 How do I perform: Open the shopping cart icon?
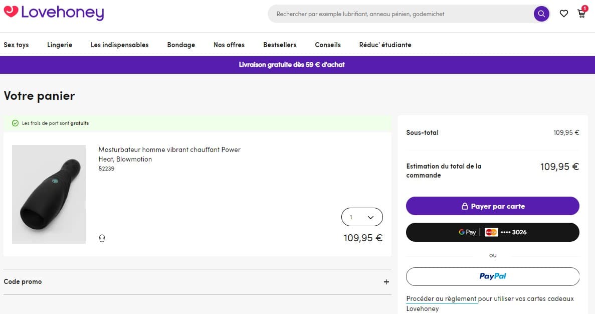581,14
